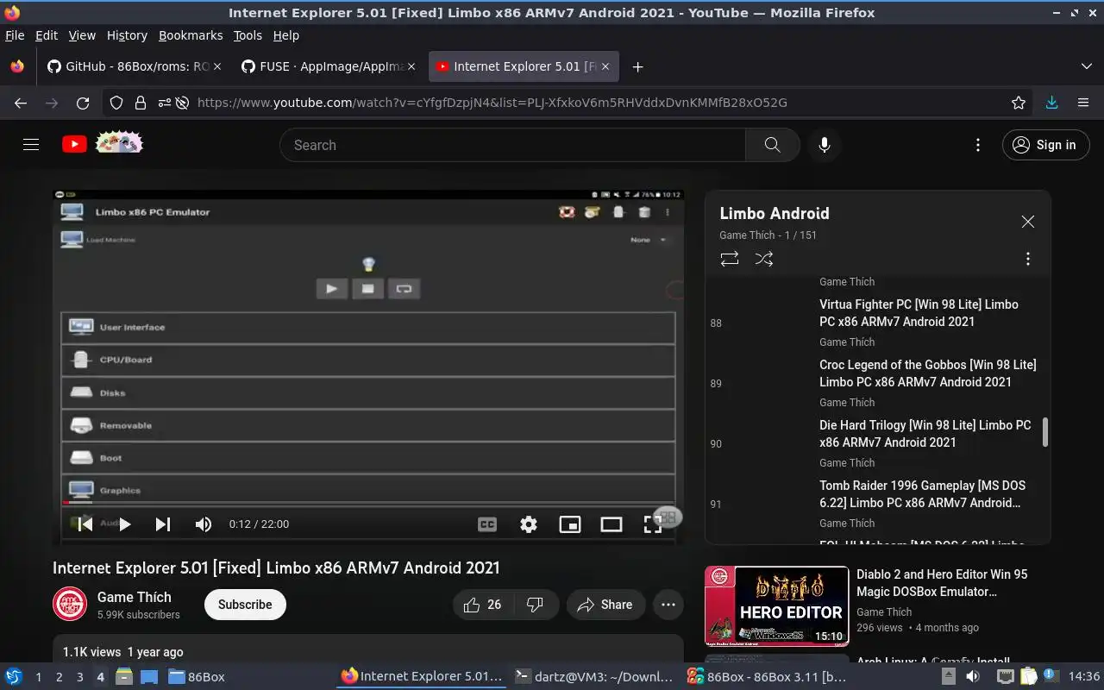This screenshot has width=1104, height=690.
Task: Open the Game Thích channel name link
Action: point(135,597)
